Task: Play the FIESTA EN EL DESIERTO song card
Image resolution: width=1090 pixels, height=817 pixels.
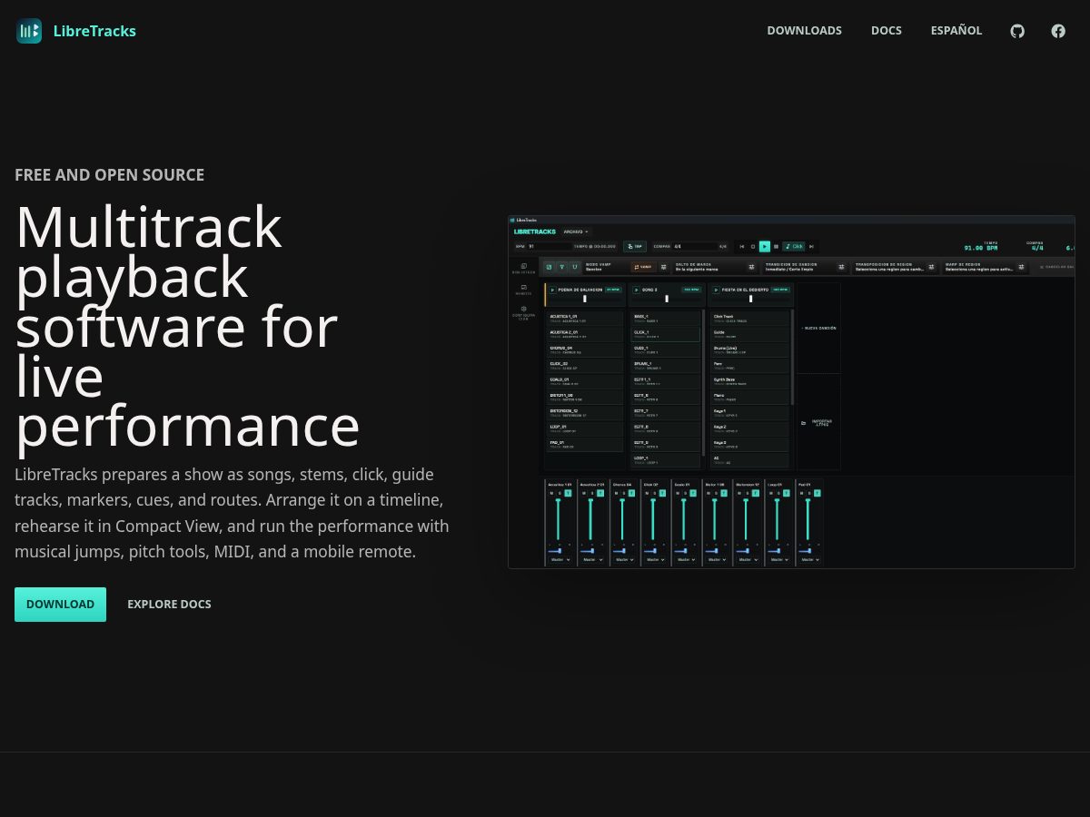Action: pyautogui.click(x=716, y=290)
